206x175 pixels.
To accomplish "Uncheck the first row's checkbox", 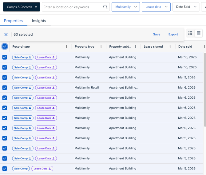I will tap(5, 57).
